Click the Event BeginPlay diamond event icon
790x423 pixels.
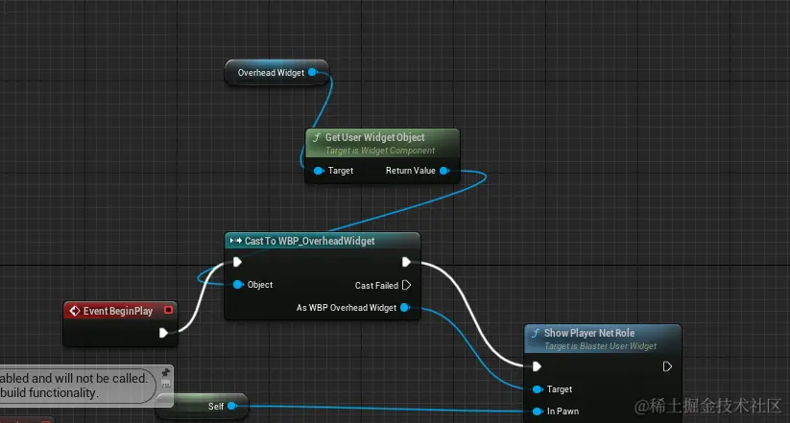pyautogui.click(x=75, y=311)
